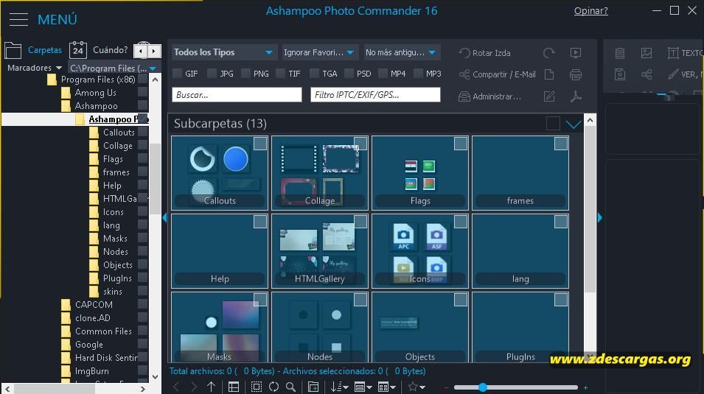
Task: Expand the right panel with the blue arrow
Action: [x=600, y=218]
